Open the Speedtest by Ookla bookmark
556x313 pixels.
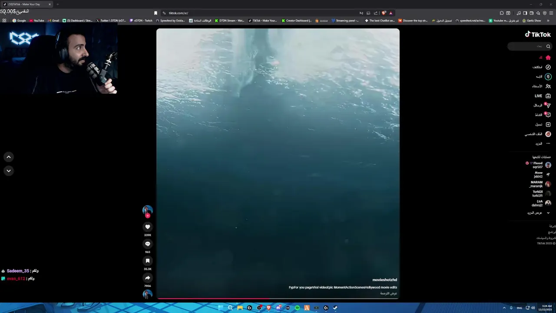[x=171, y=20]
